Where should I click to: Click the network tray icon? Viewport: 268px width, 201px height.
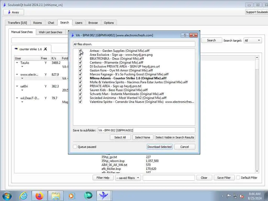235,196
